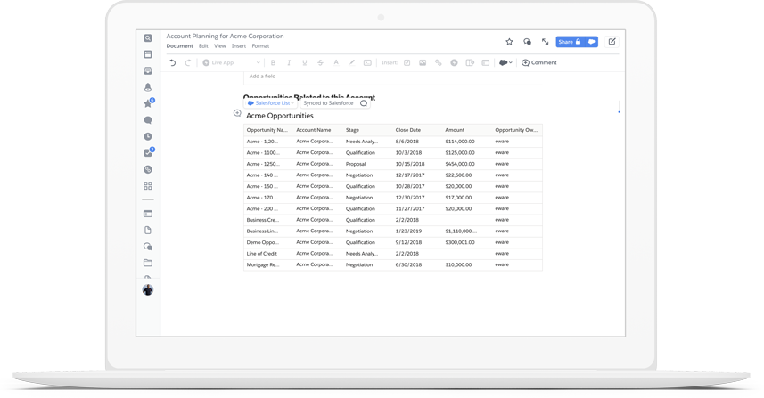The image size is (764, 398).
Task: Insert a link from toolbar
Action: tap(438, 62)
